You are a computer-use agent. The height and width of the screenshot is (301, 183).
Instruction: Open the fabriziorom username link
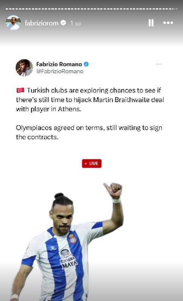pos(41,23)
